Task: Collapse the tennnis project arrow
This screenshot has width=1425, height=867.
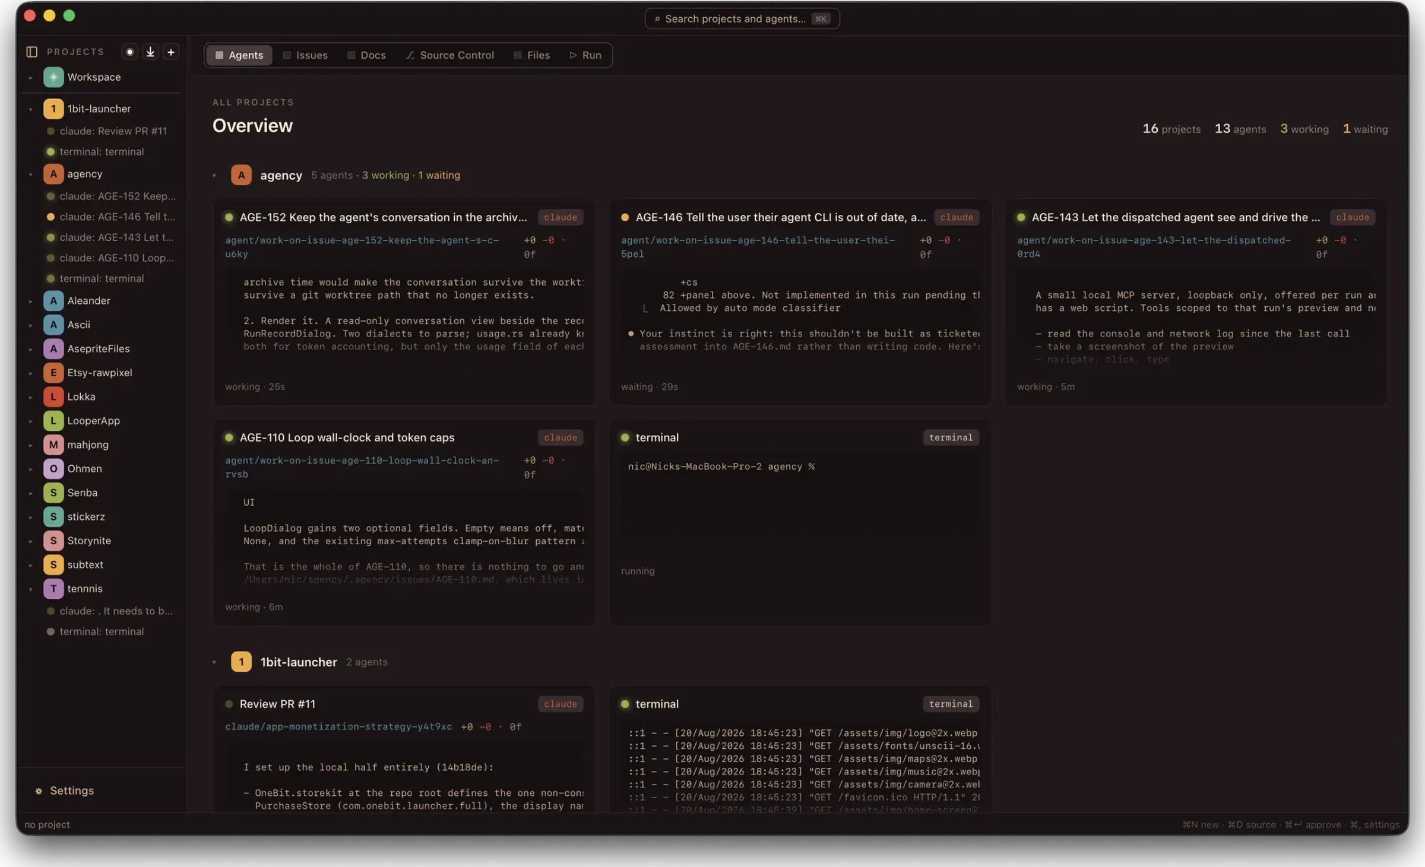Action: tap(30, 589)
